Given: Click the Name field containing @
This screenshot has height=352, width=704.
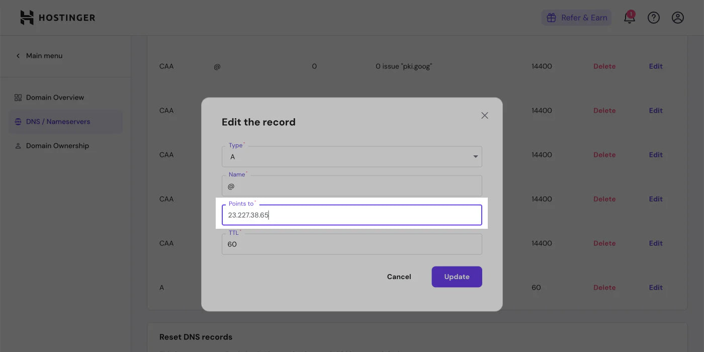Looking at the screenshot, I should coord(352,186).
